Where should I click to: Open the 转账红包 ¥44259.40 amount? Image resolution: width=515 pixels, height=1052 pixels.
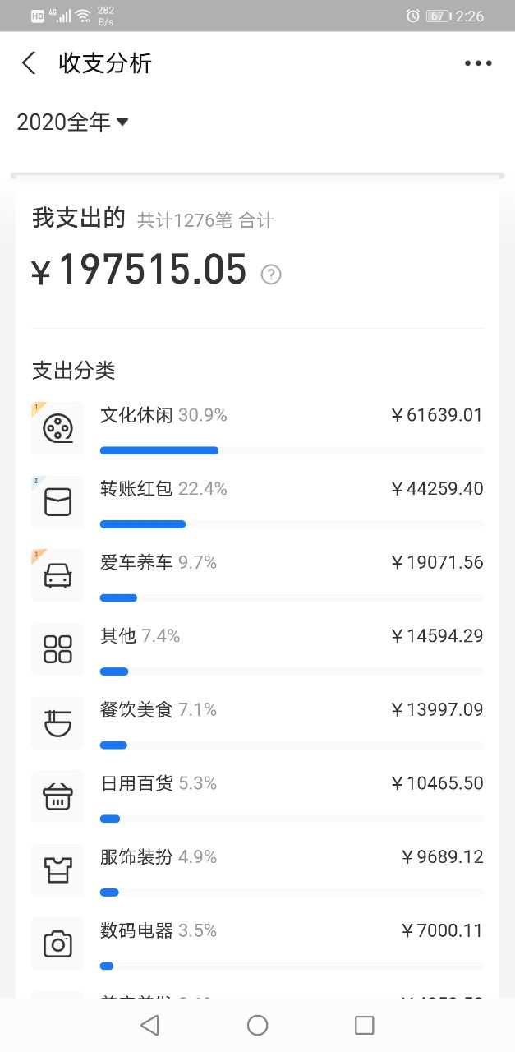(436, 489)
